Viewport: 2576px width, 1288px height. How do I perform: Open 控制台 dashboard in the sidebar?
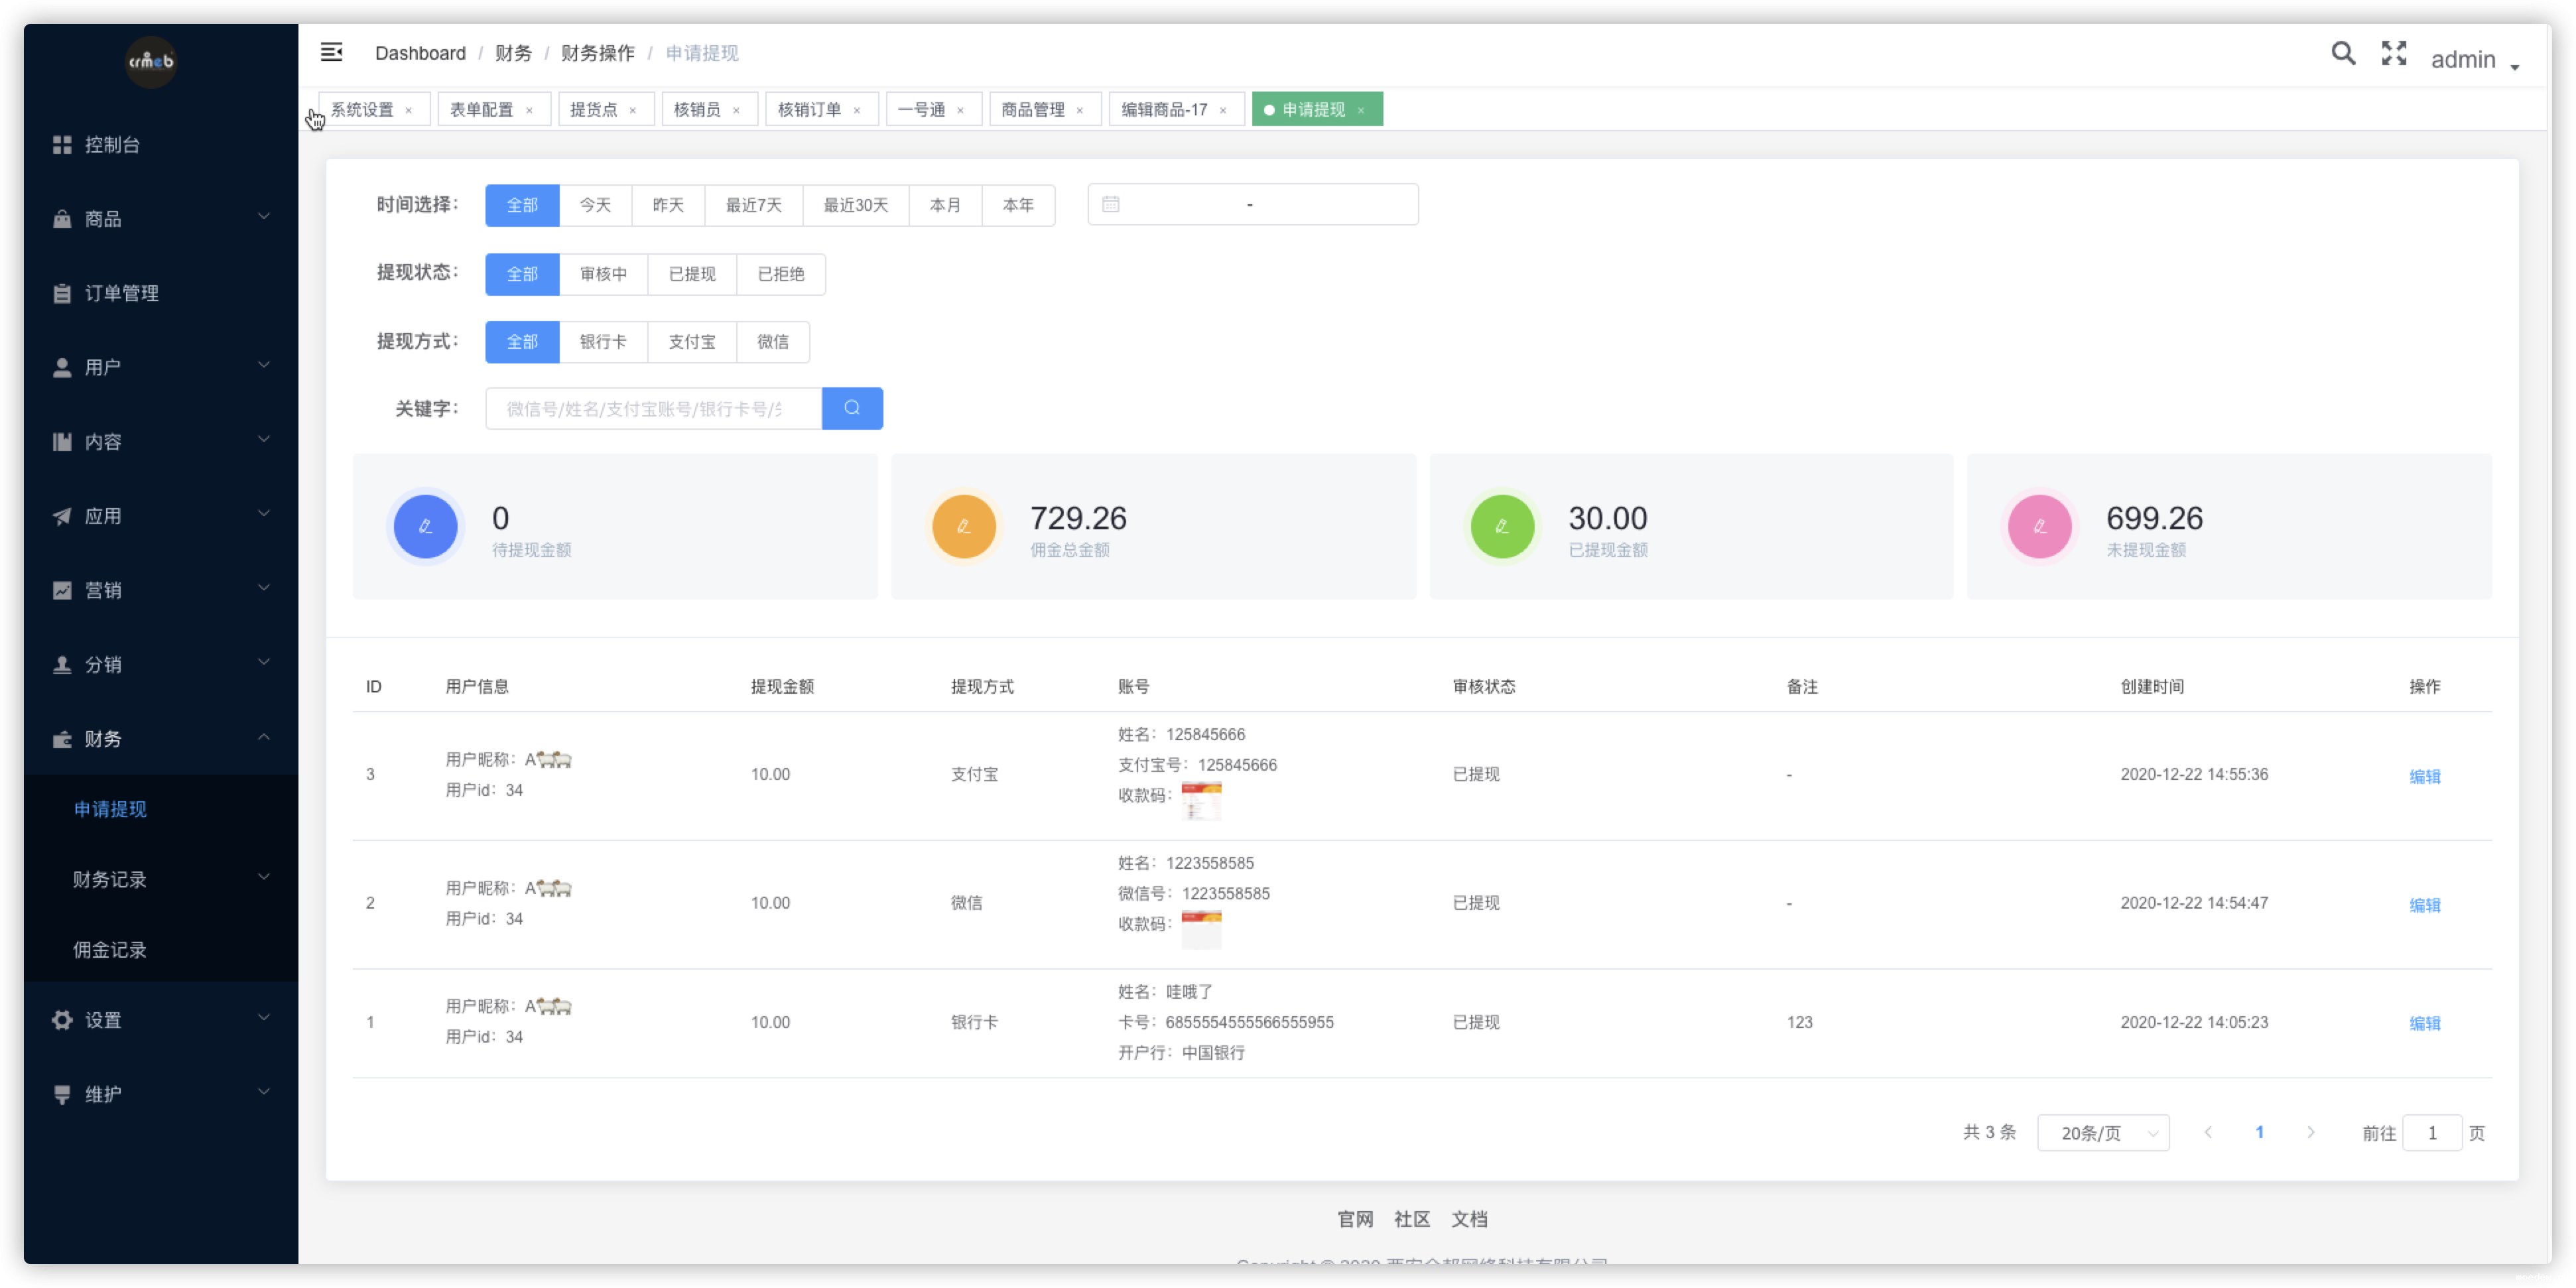[112, 145]
